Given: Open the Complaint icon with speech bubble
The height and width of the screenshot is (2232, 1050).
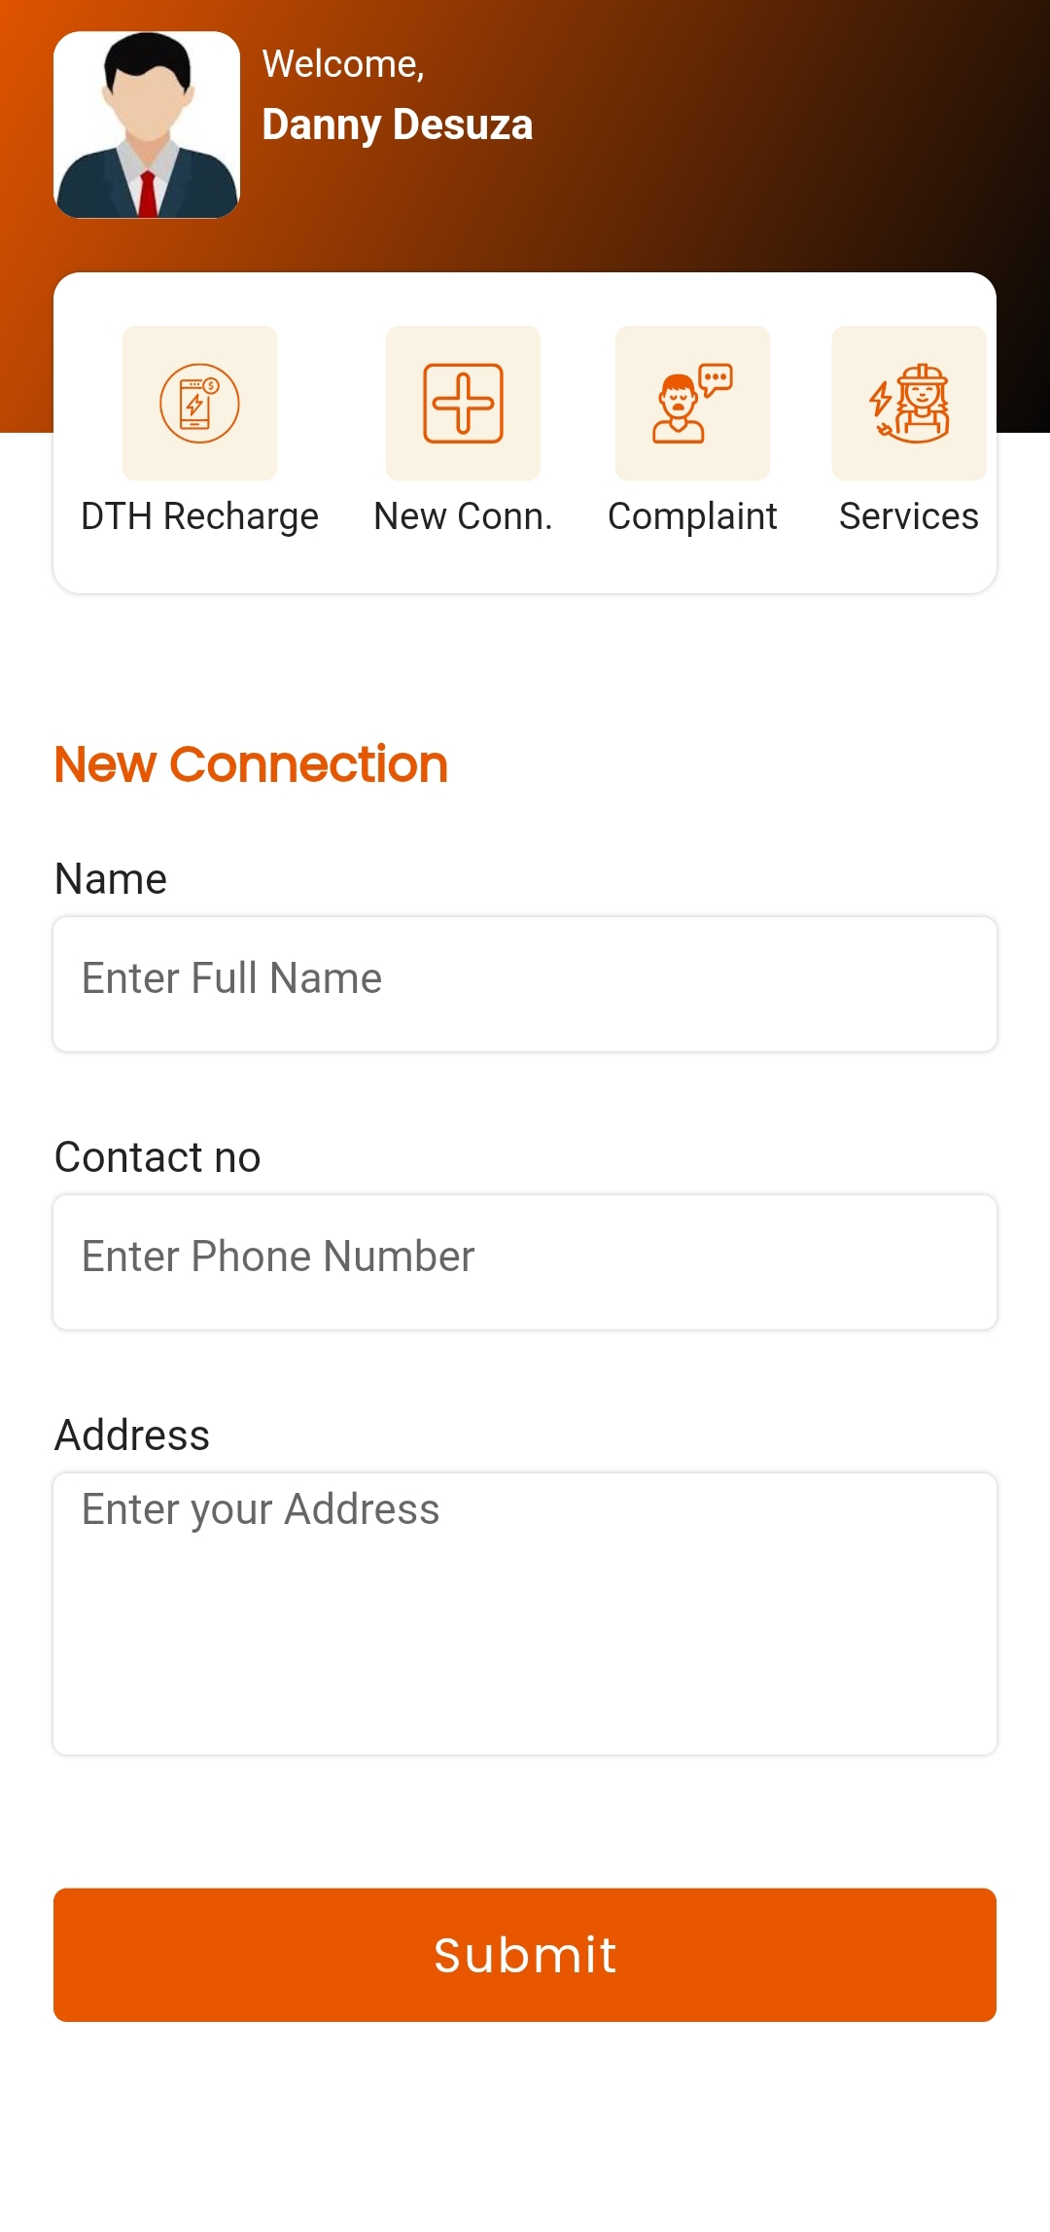Looking at the screenshot, I should click(x=692, y=403).
